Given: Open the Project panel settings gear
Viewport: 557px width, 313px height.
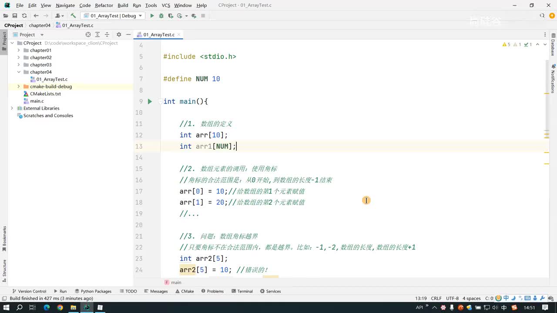Looking at the screenshot, I should point(119,34).
